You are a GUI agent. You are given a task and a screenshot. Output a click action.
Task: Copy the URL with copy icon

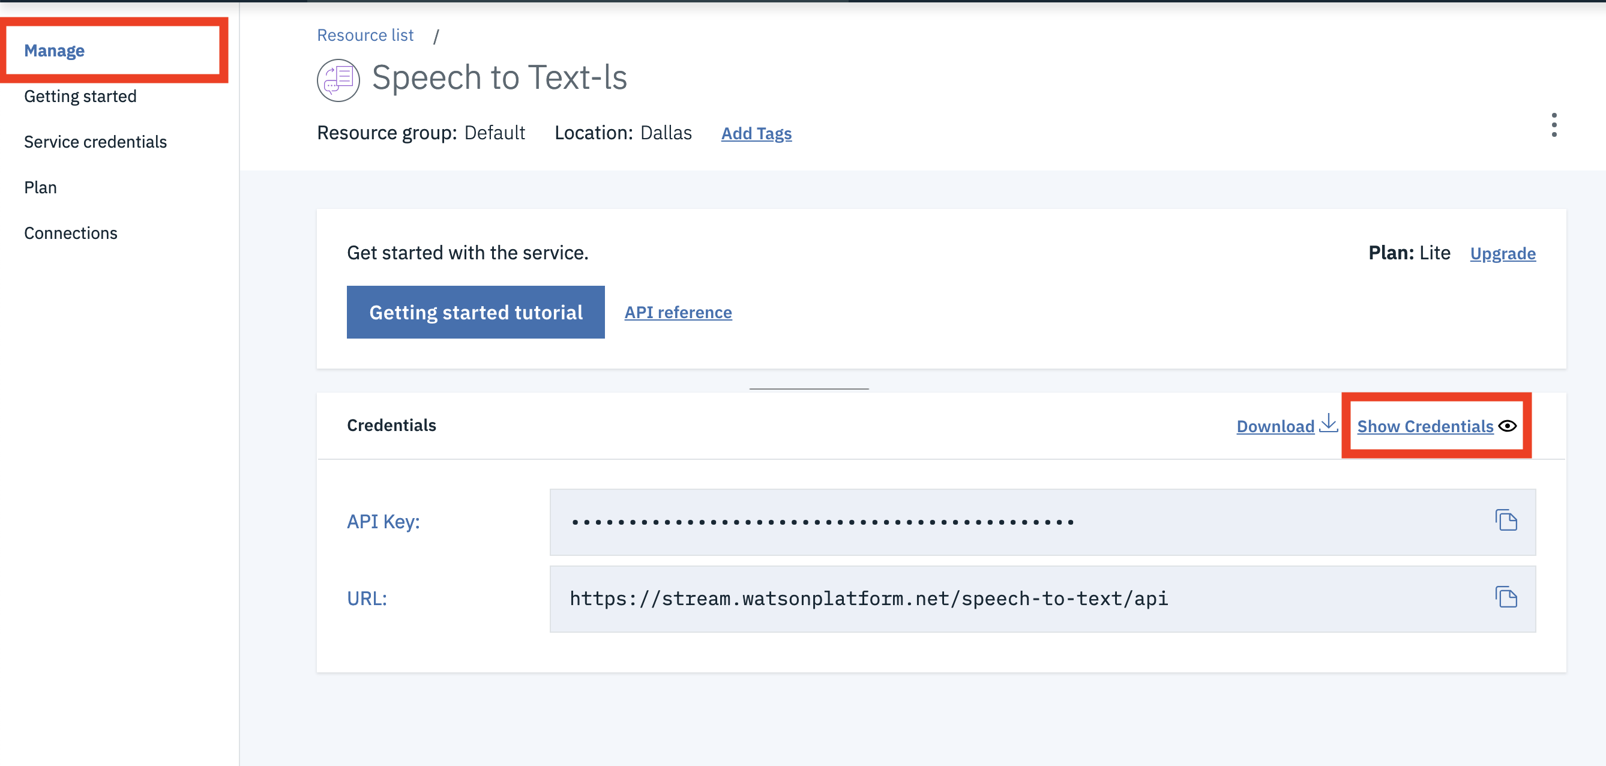(x=1506, y=597)
